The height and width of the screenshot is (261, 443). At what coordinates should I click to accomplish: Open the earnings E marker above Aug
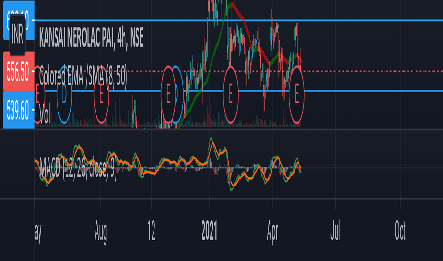tap(101, 94)
